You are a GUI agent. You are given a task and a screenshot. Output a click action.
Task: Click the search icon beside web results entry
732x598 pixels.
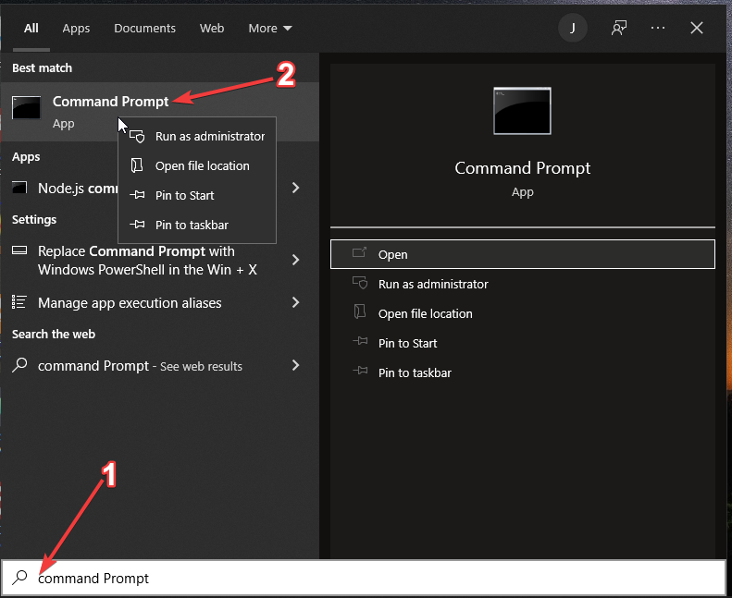tap(19, 364)
